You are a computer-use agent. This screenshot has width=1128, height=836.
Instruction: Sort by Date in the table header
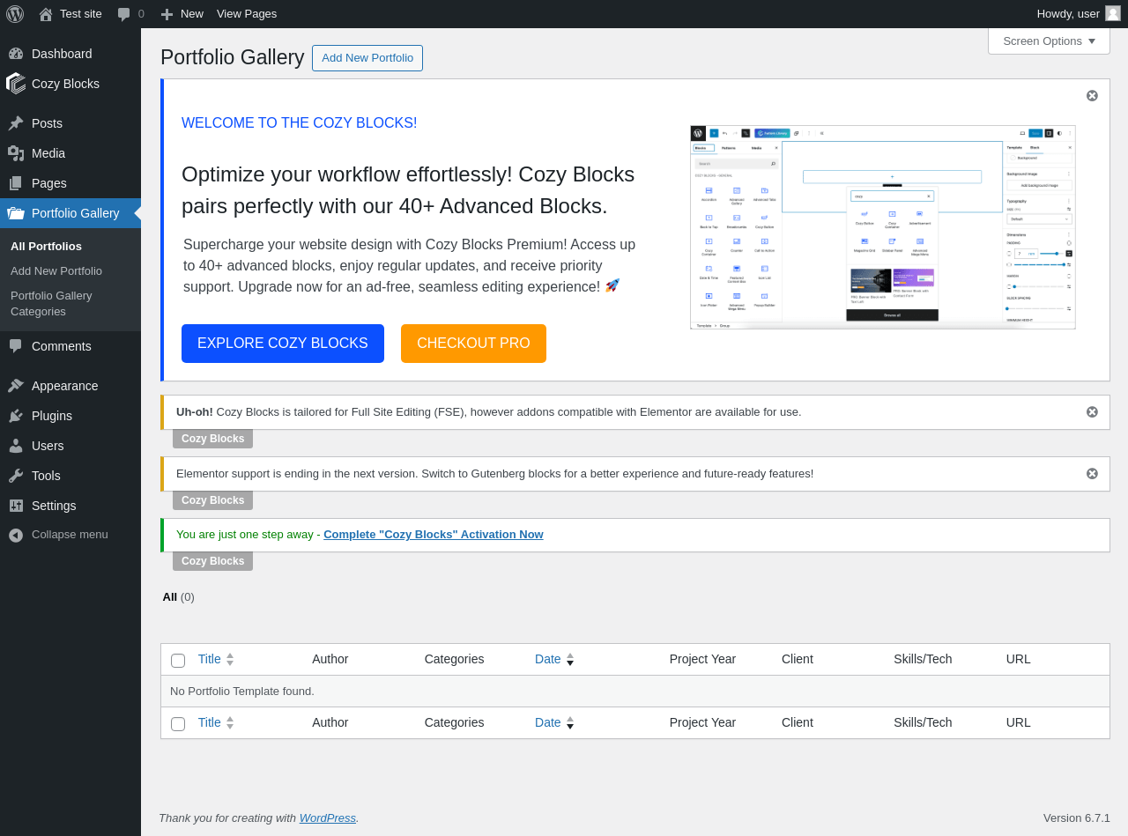point(554,659)
